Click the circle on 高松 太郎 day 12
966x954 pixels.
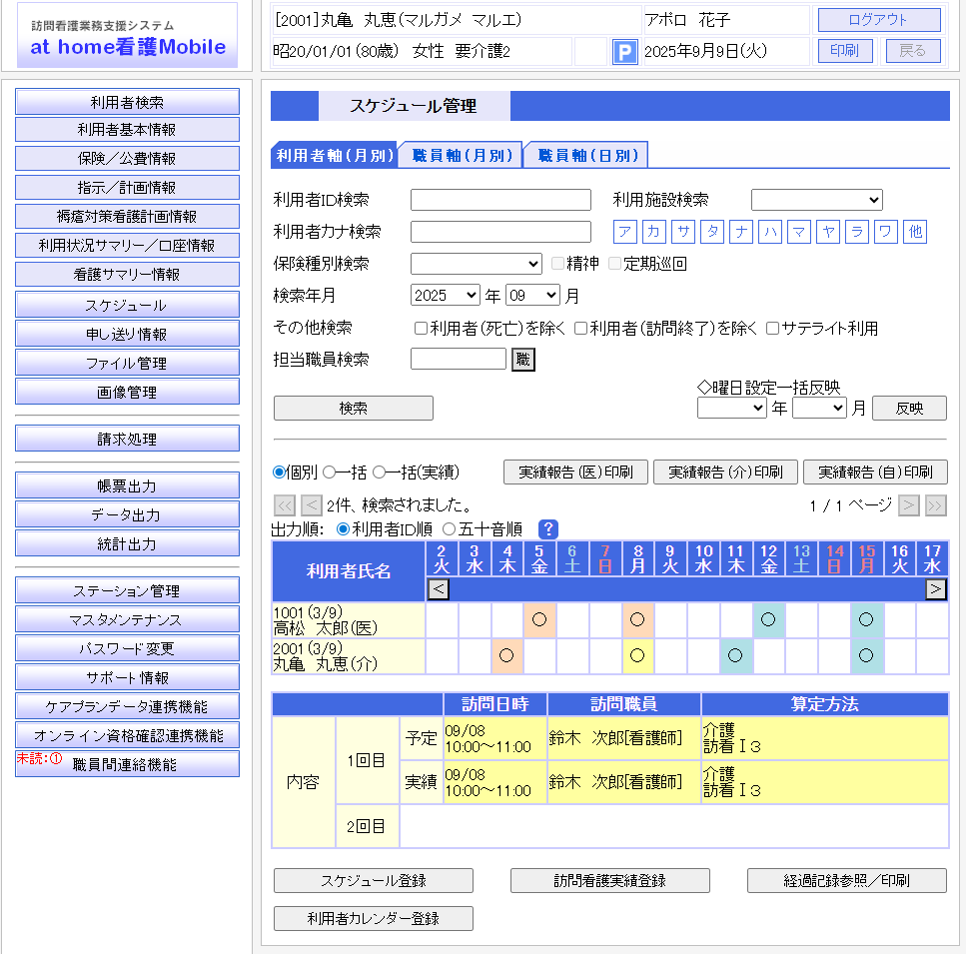point(768,619)
